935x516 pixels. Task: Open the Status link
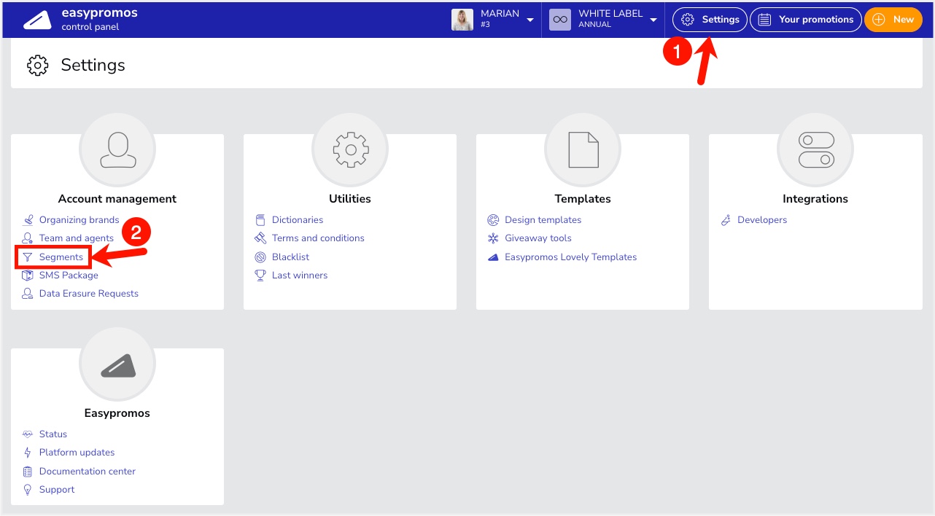53,434
